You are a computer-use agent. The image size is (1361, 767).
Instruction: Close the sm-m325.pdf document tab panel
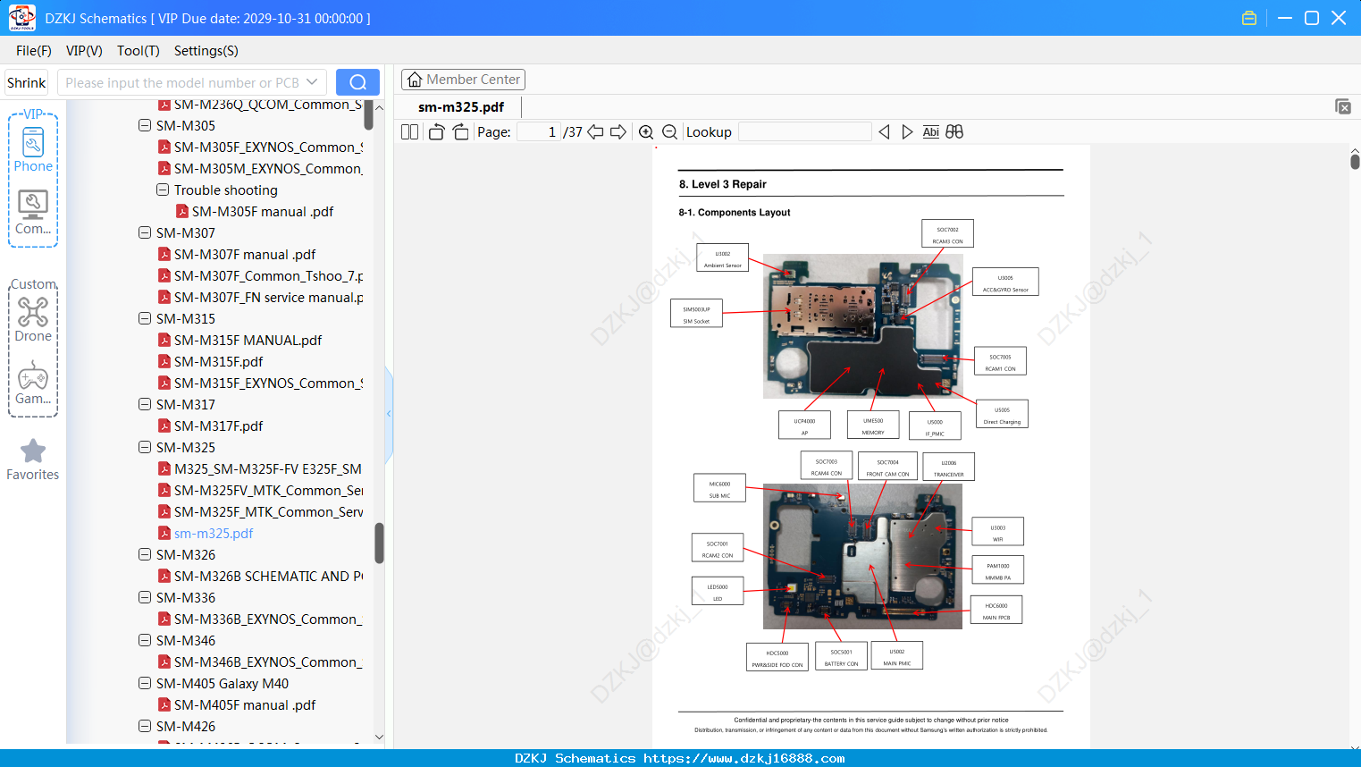click(1343, 106)
